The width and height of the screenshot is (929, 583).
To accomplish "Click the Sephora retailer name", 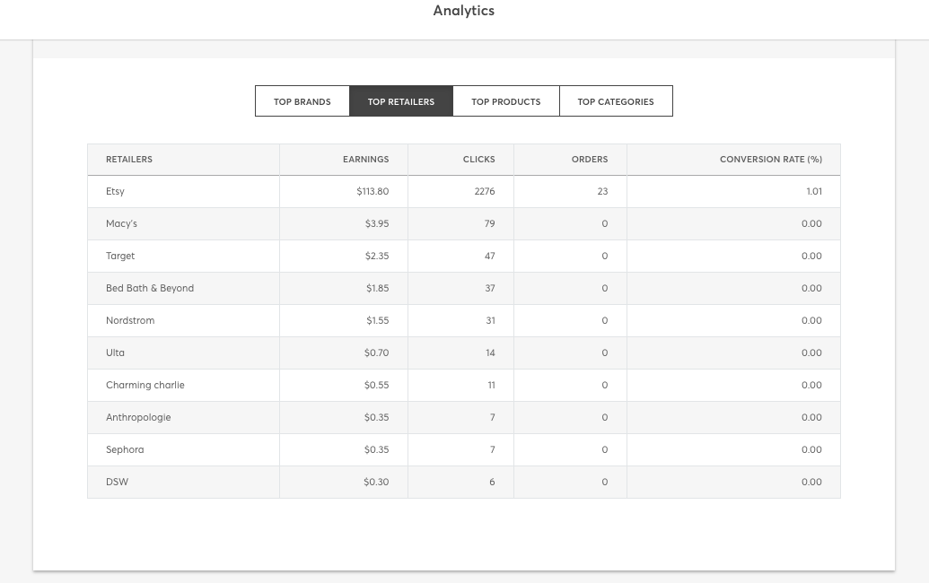I will (125, 449).
